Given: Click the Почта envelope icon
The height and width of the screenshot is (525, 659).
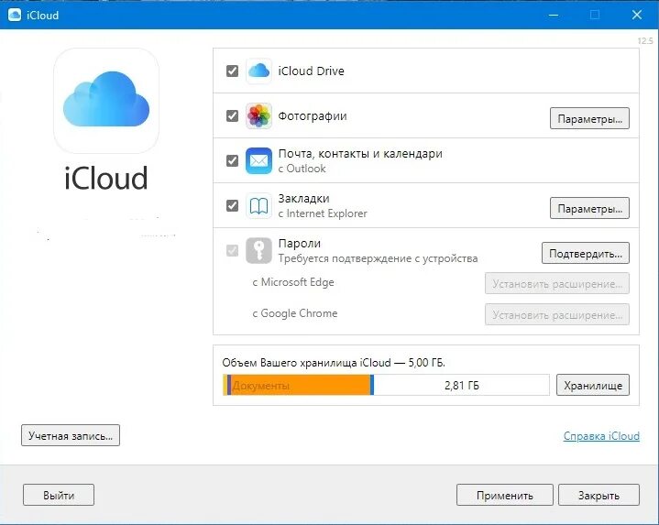Looking at the screenshot, I should pos(258,161).
